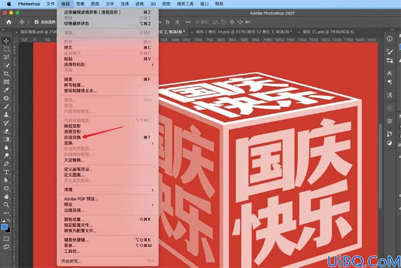Select the Crop tool

click(6, 74)
